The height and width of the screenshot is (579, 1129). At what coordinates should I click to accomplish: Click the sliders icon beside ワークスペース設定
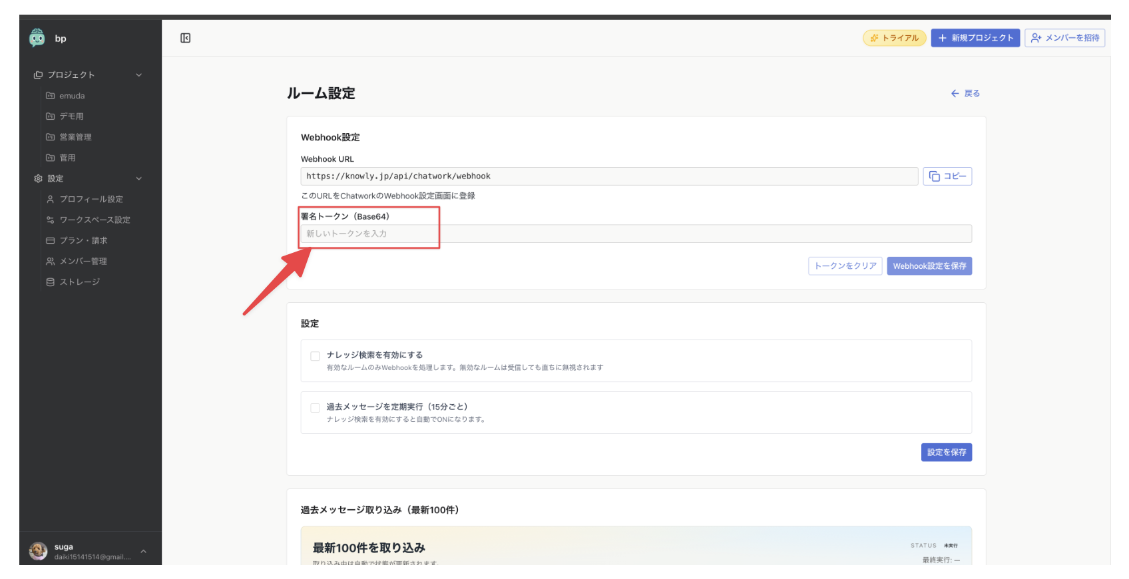[x=51, y=220]
